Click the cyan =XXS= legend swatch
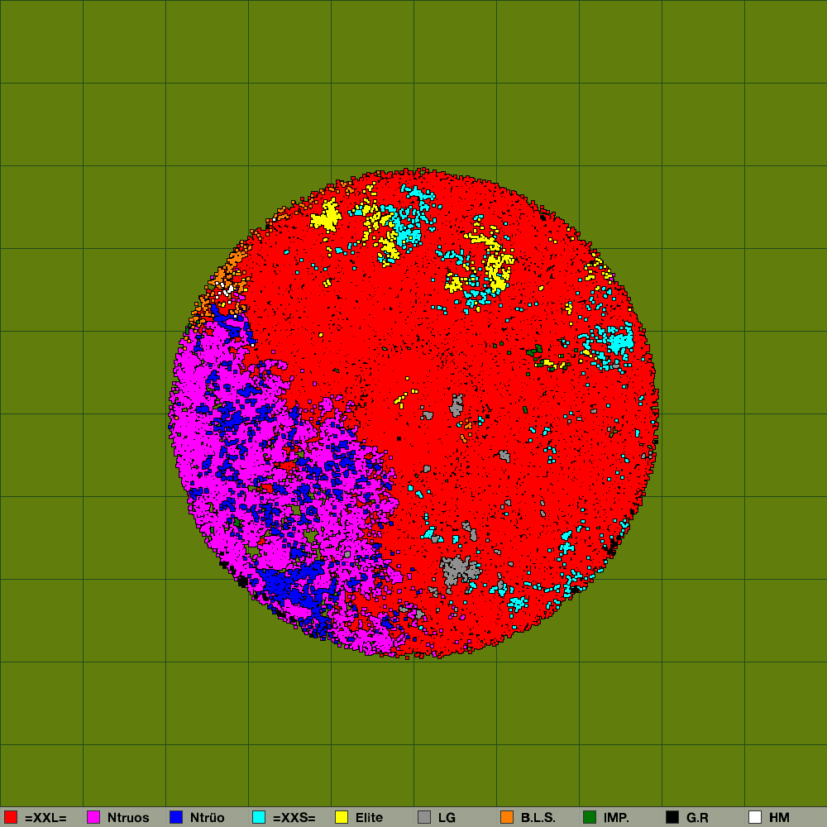This screenshot has height=827, width=827. [x=259, y=817]
